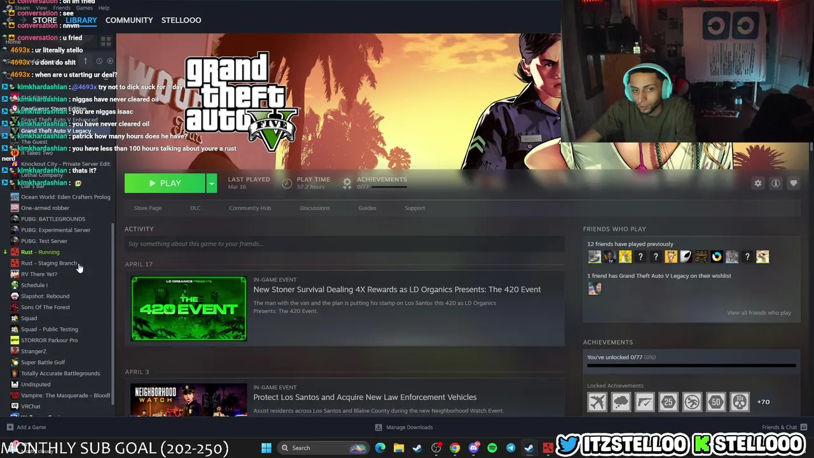The image size is (814, 458).
Task: Open Spotify from taskbar
Action: point(492,448)
